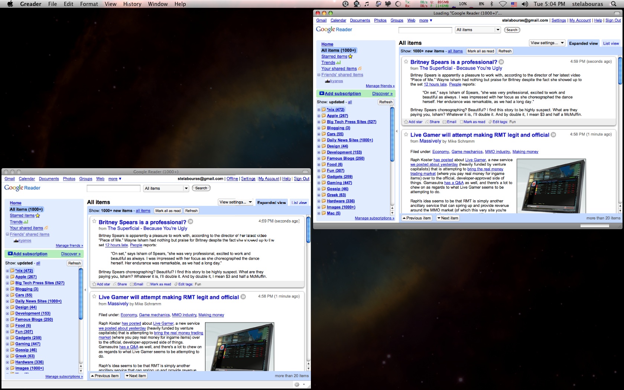
Task: Collapse Friends' shared items in left window
Action: coord(7,234)
